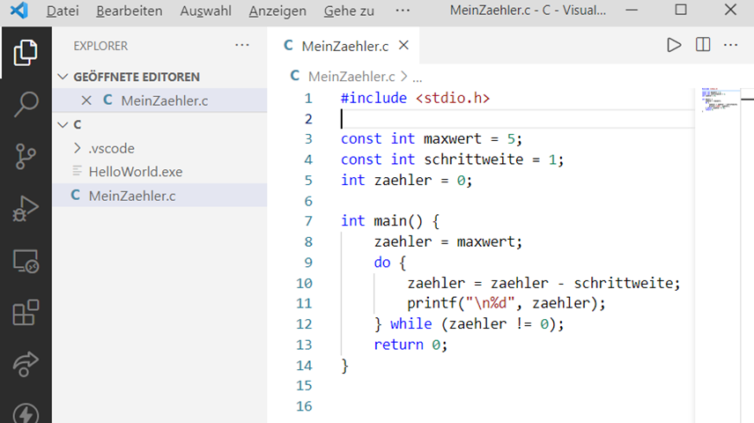Screen dimensions: 754x423
Task: Collapse the C folder section
Action: coord(63,124)
